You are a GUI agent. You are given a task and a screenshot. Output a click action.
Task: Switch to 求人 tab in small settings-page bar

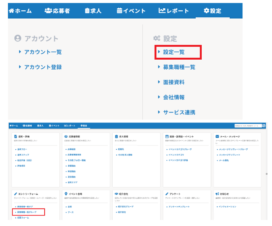40,126
